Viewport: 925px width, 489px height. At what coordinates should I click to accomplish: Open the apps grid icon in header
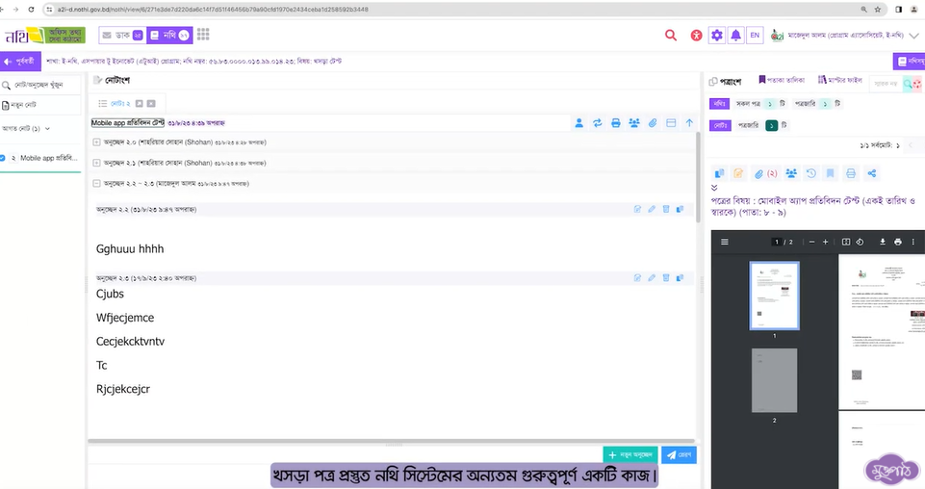[203, 35]
